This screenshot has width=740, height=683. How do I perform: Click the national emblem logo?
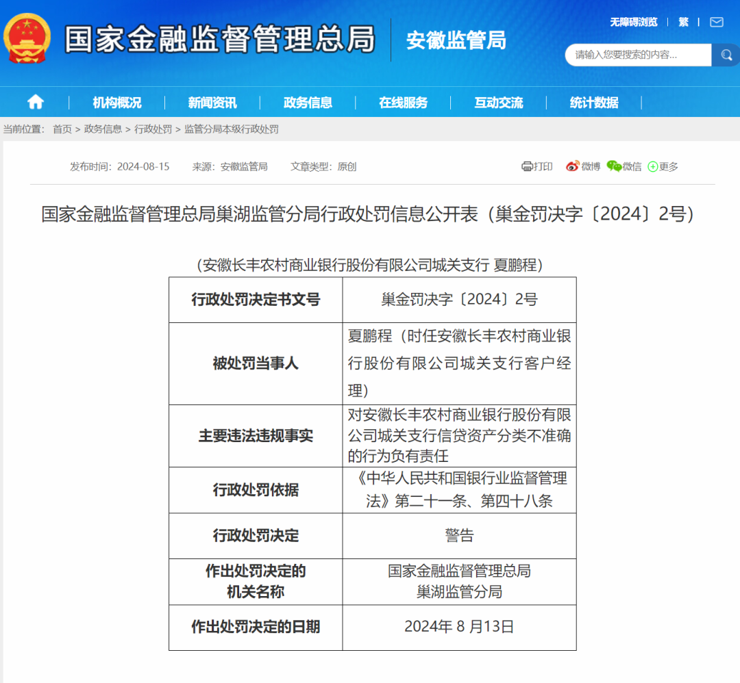pos(27,38)
